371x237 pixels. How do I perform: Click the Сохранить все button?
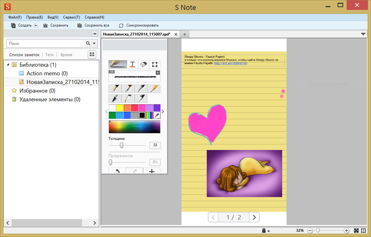click(x=93, y=25)
